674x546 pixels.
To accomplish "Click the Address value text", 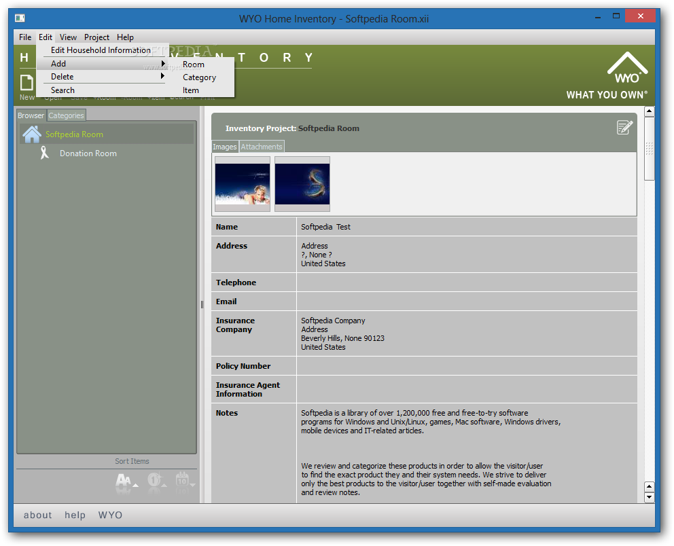I will pyautogui.click(x=323, y=255).
